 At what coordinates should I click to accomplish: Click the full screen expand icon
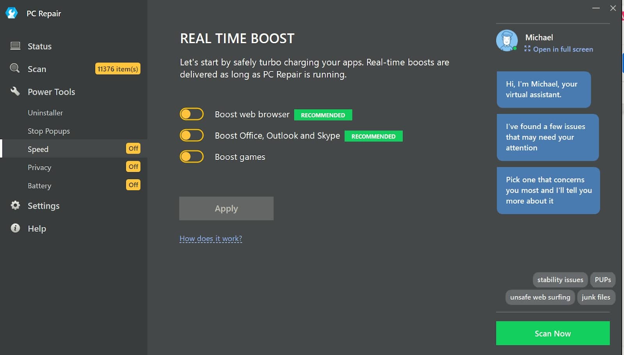[527, 49]
